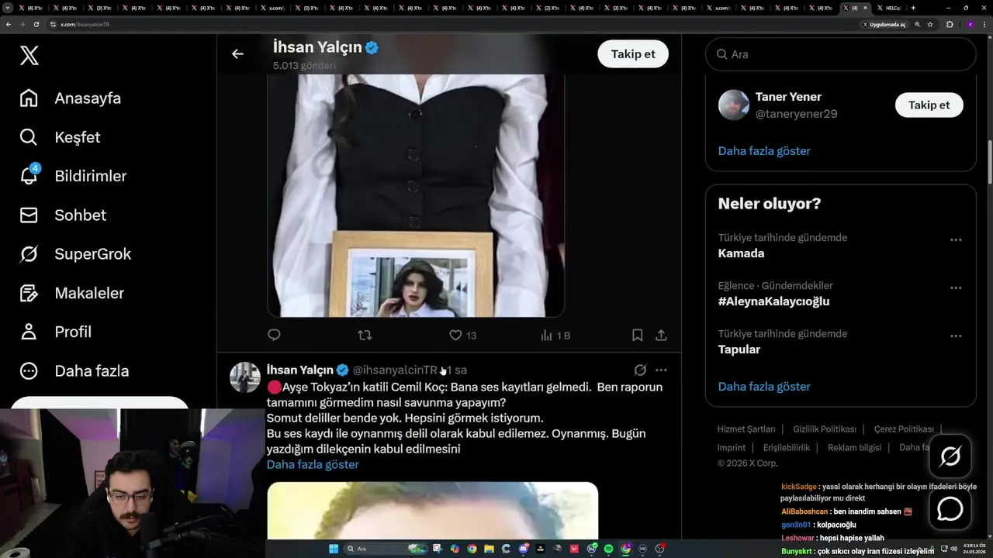Share the post with photo
Viewport: 993px width, 558px height.
[661, 335]
